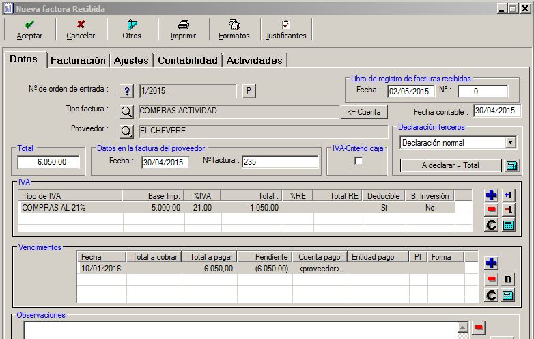Click the Total a cobrar column header
534x339 pixels.
tap(154, 257)
